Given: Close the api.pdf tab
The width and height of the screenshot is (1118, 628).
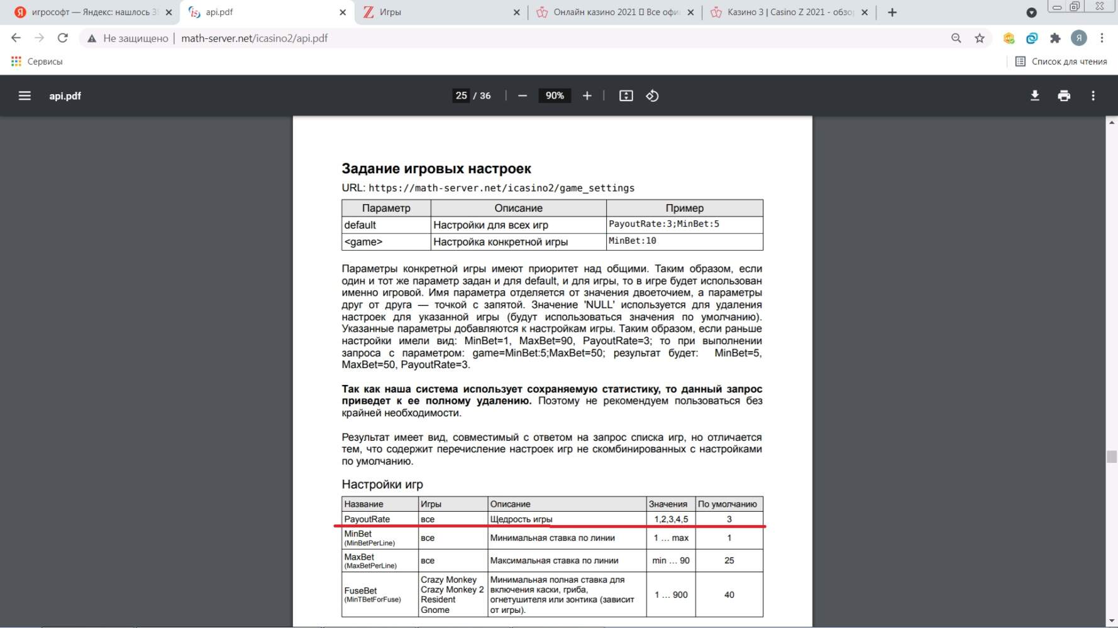Looking at the screenshot, I should [x=343, y=13].
